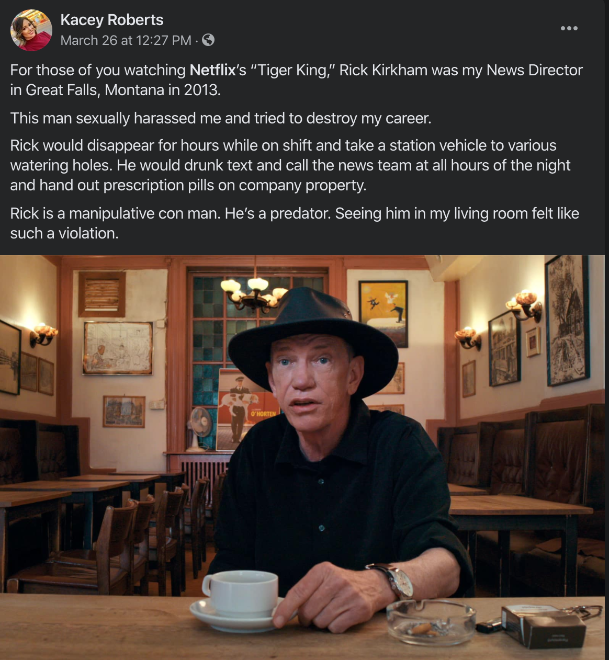The height and width of the screenshot is (660, 609).
Task: Click the black wide-brim hat
Action: pos(313,340)
